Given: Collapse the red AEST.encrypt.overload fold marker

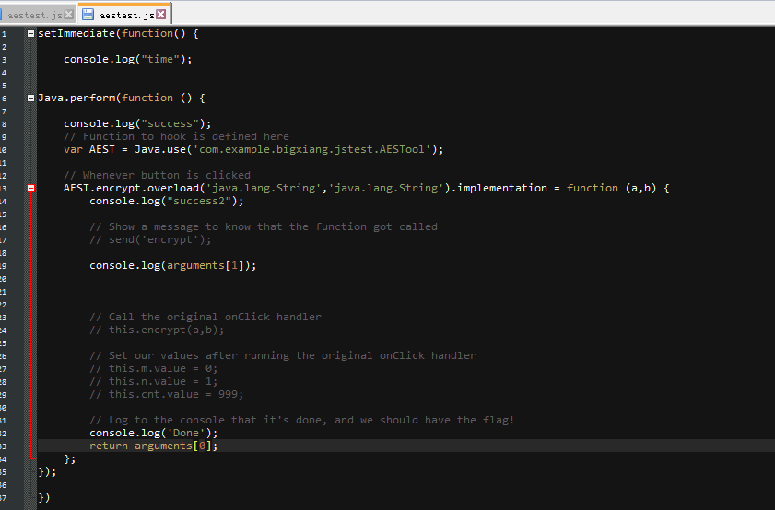Looking at the screenshot, I should pyautogui.click(x=31, y=188).
